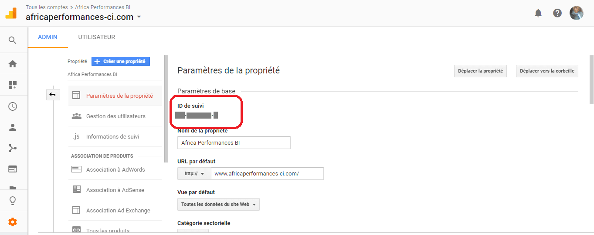Image resolution: width=594 pixels, height=235 pixels.
Task: Expand the Toutes les données du site Web dropdown
Action: click(218, 204)
